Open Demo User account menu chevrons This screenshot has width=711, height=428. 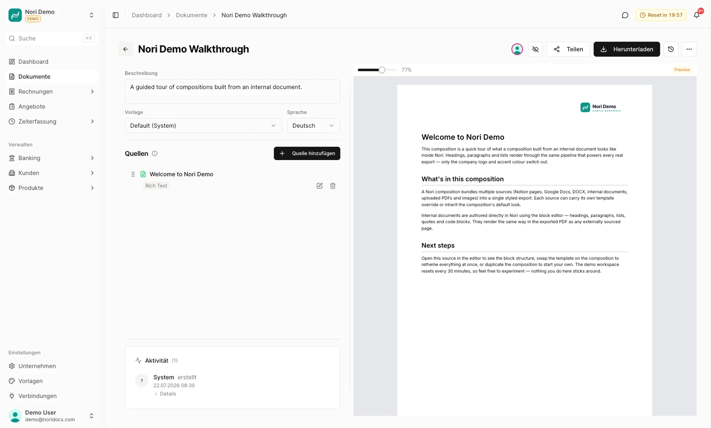tap(91, 416)
